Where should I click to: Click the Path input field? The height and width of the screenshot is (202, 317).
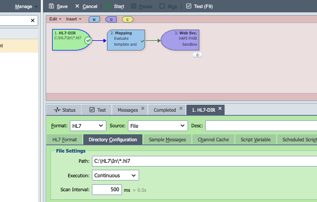tap(204, 161)
